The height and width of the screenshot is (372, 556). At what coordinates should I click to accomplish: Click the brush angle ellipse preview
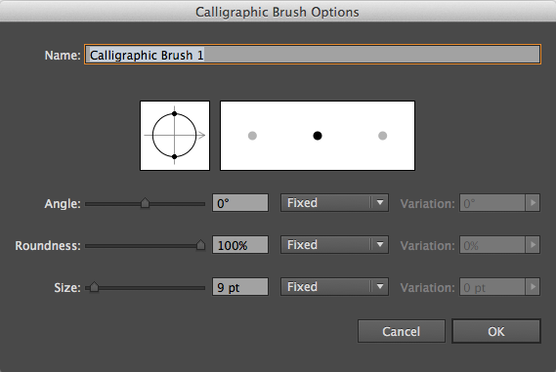[175, 136]
